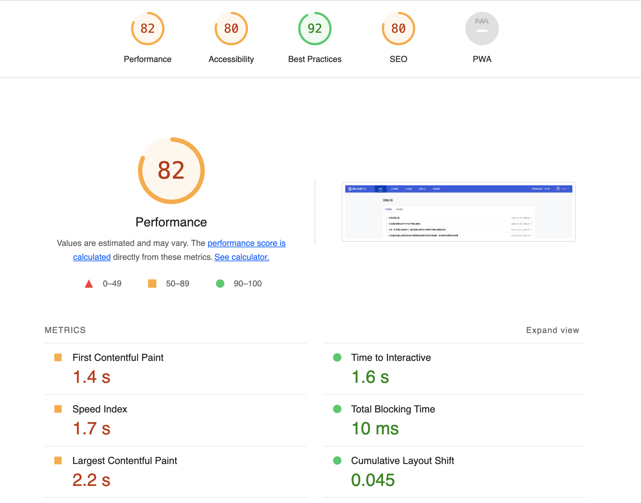Jump to Best Practices section label

tap(315, 59)
